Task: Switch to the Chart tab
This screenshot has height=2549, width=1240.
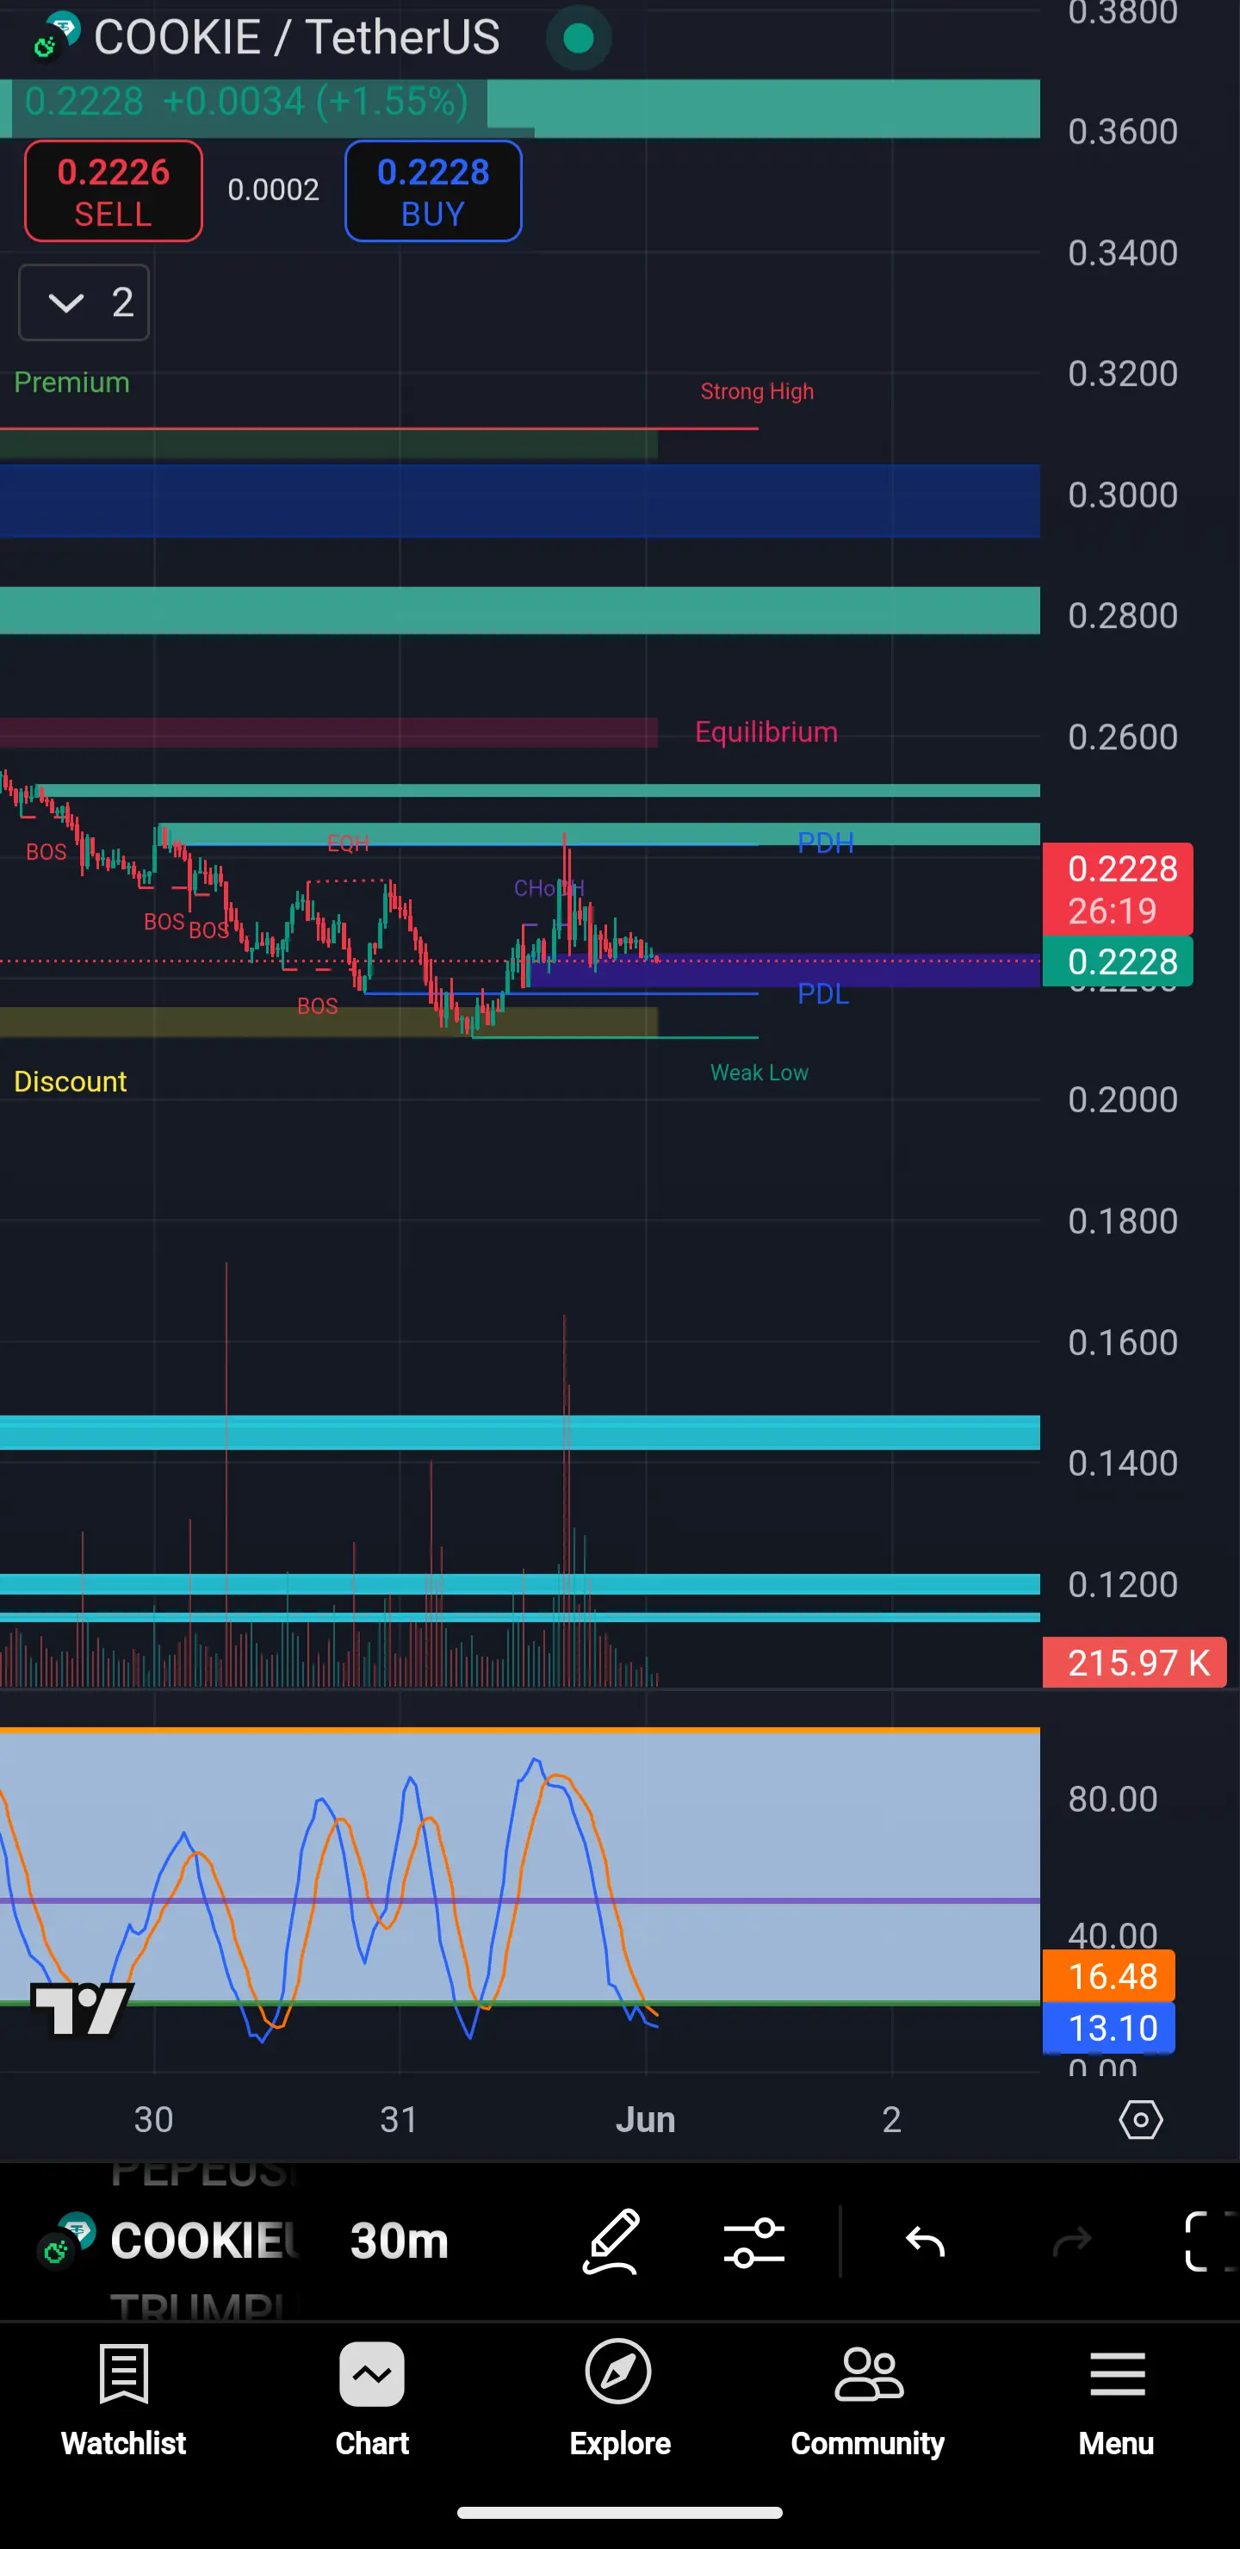Action: 372,2401
